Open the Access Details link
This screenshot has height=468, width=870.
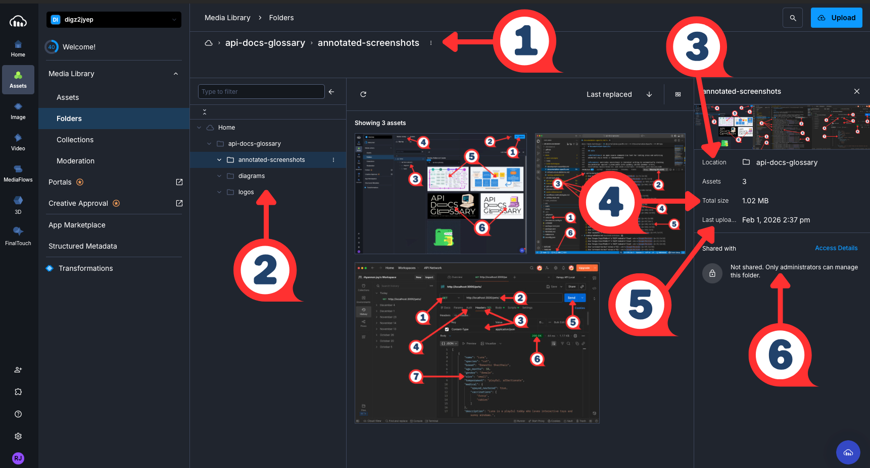[x=836, y=248]
